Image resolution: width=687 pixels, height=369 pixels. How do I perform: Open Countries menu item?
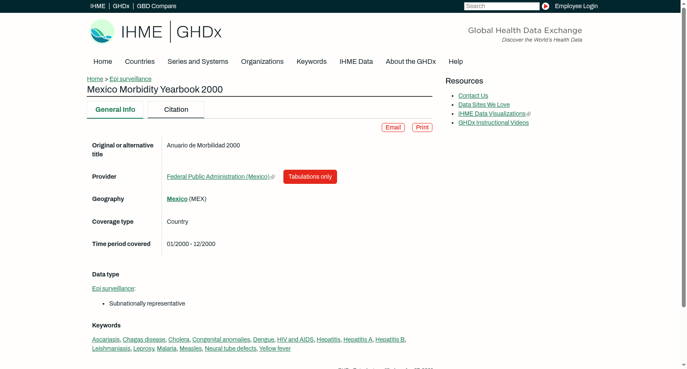pyautogui.click(x=140, y=61)
